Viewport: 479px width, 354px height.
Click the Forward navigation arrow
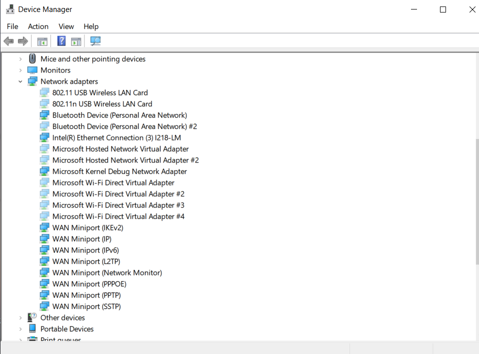coord(23,40)
